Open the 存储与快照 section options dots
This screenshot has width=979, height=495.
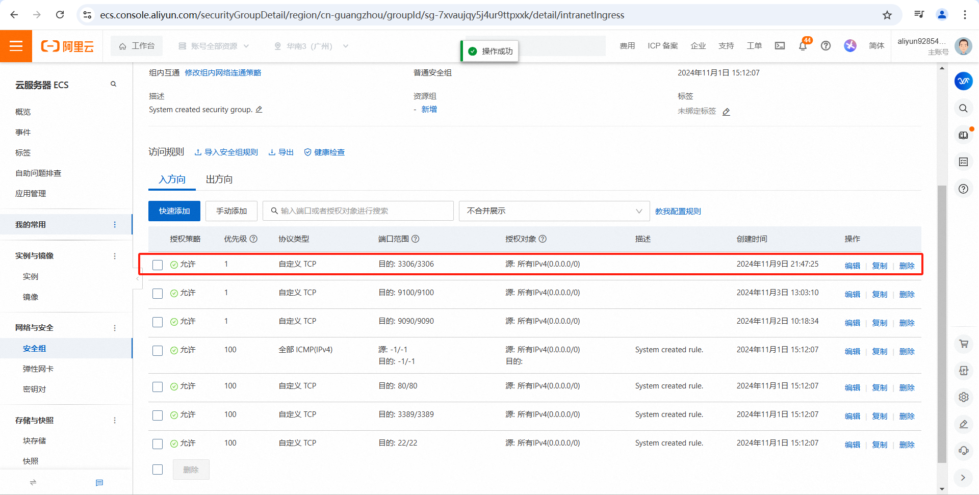[115, 421]
